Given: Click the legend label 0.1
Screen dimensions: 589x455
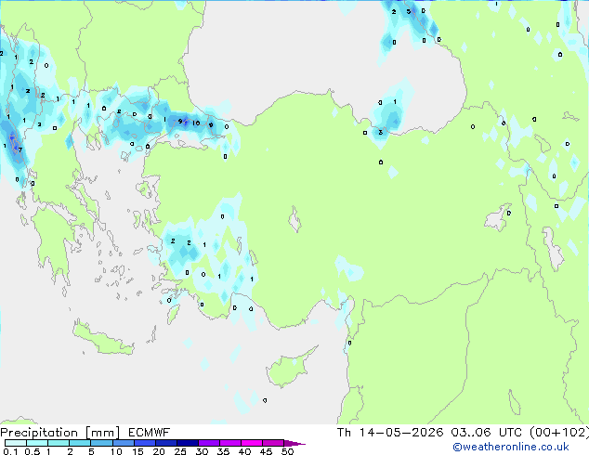Looking at the screenshot, I should (x=10, y=451).
